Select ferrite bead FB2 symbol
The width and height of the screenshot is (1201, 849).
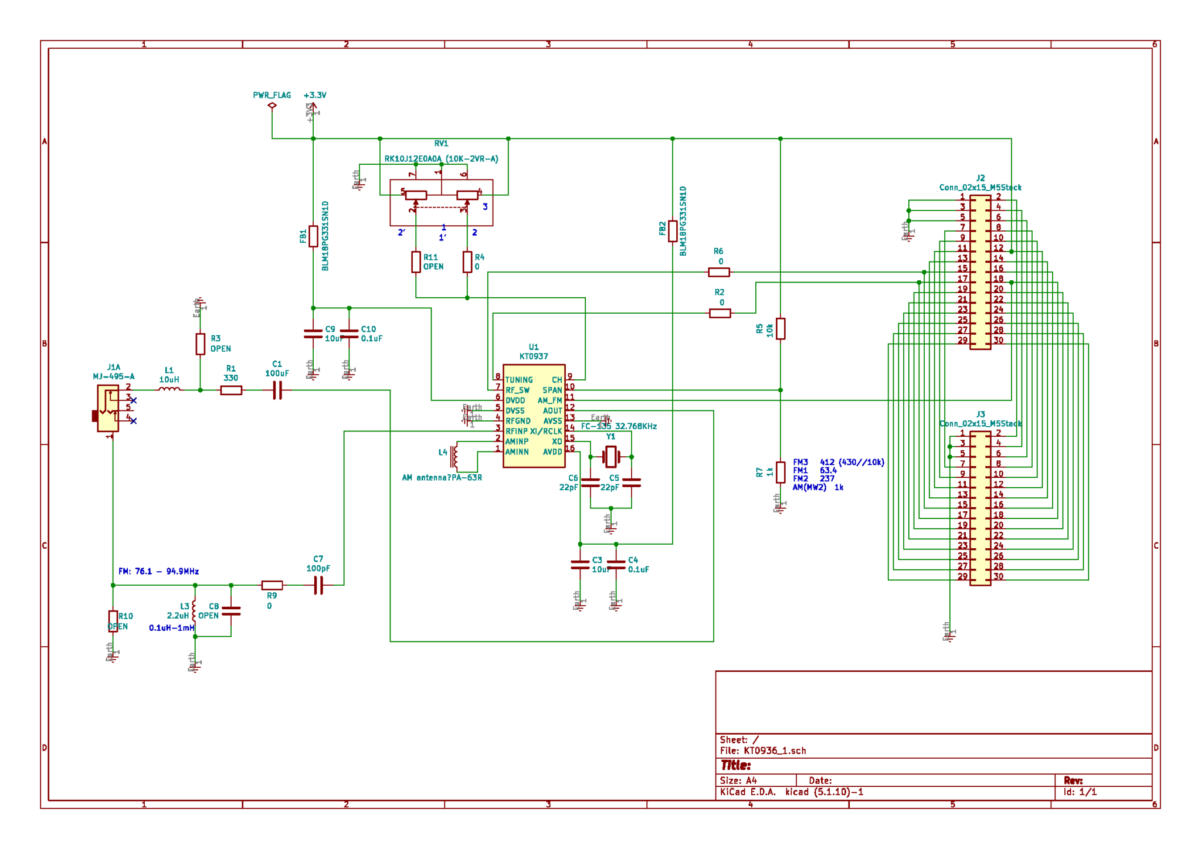[x=673, y=232]
